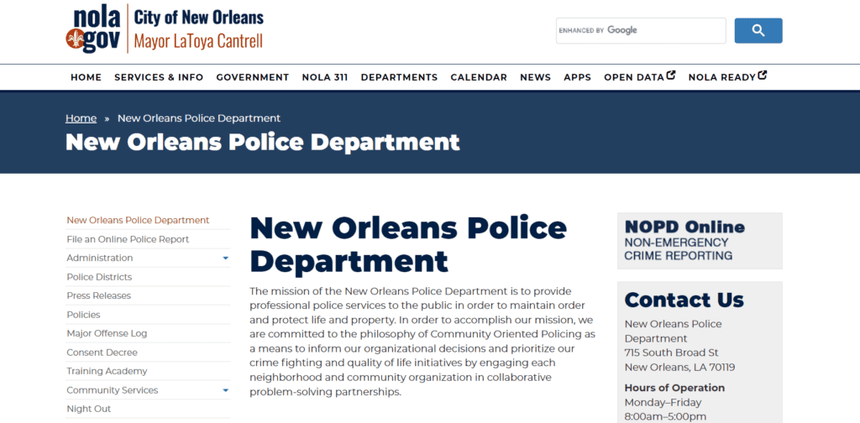Open the Policies sidebar link
The width and height of the screenshot is (860, 423).
pos(83,315)
